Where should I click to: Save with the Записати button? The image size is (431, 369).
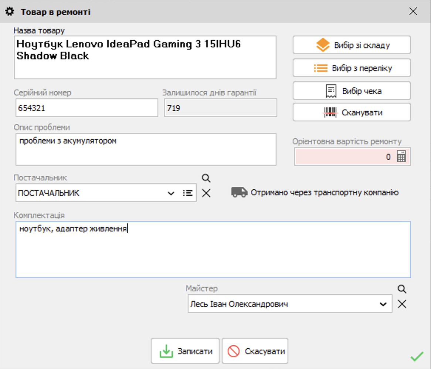[185, 351]
